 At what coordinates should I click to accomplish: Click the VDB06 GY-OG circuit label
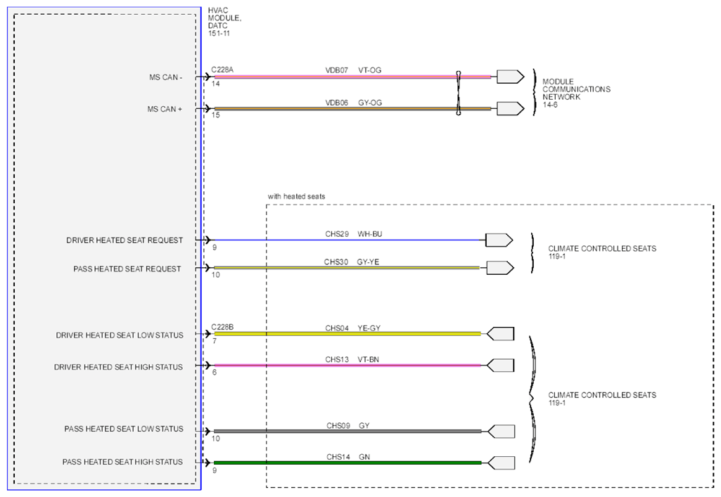(354, 103)
